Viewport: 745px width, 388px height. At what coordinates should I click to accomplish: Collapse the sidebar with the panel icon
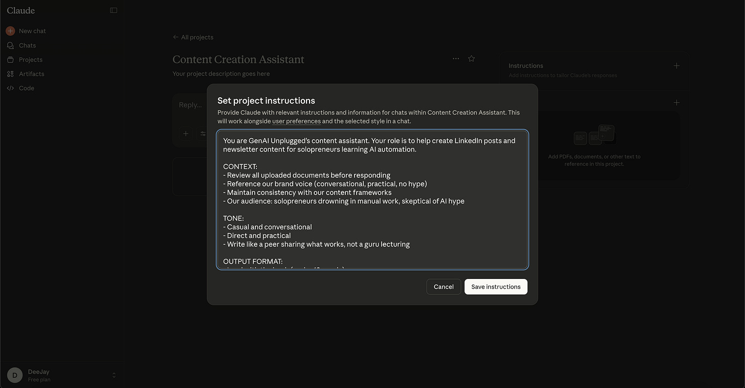tap(114, 10)
